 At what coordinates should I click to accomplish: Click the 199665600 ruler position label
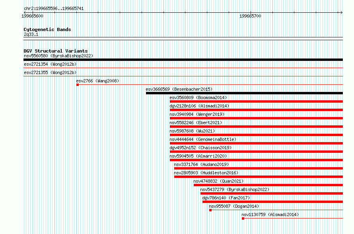32,16
